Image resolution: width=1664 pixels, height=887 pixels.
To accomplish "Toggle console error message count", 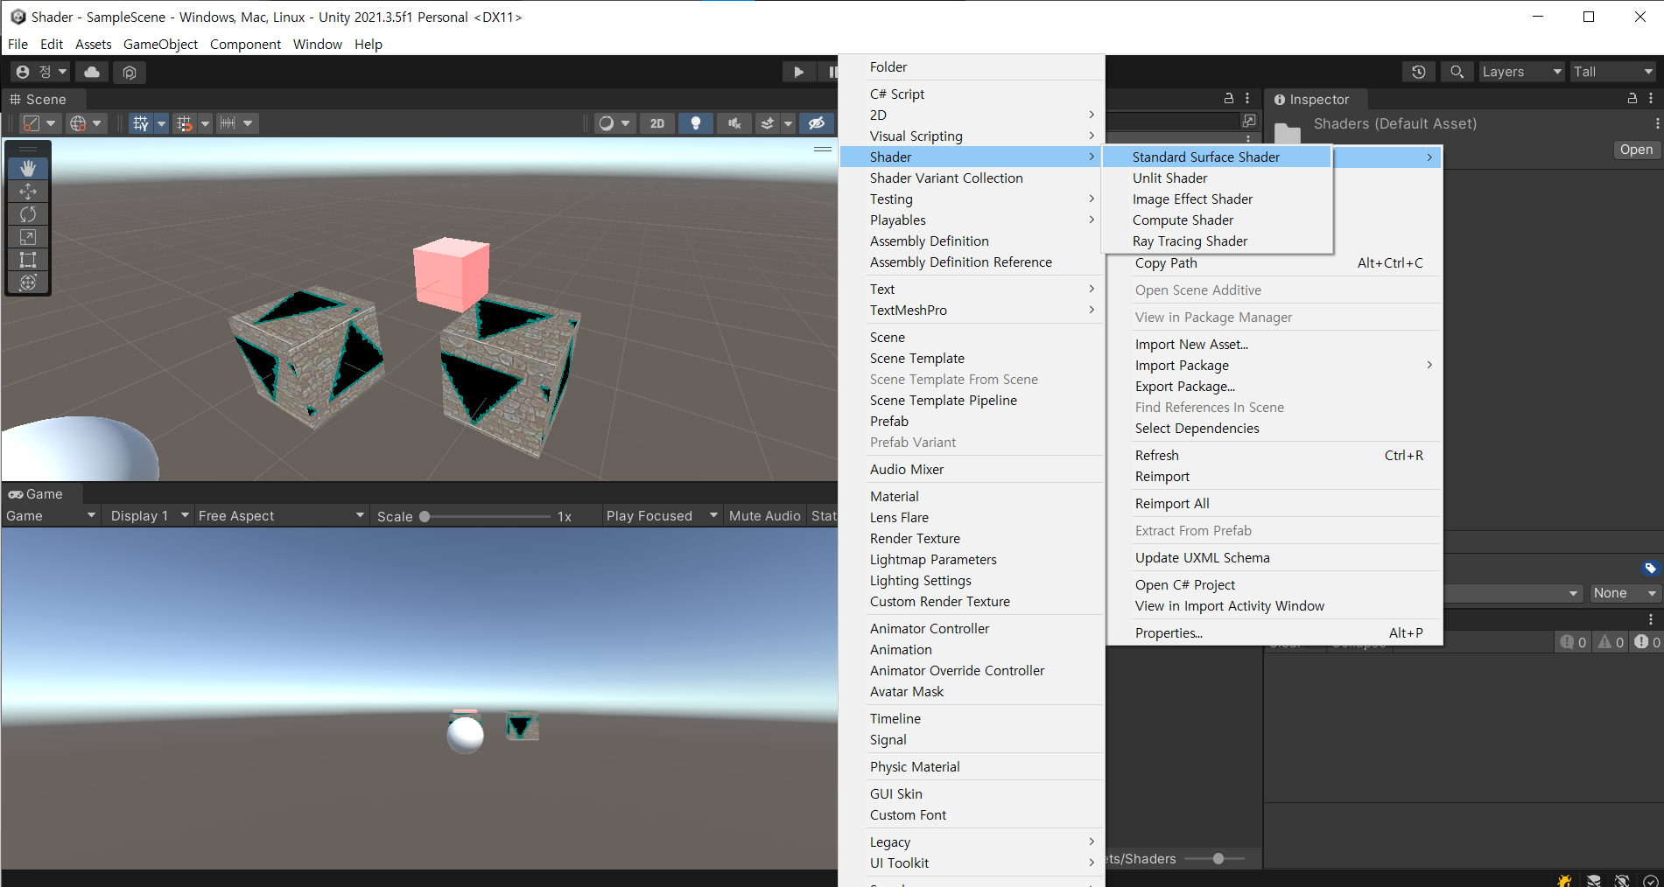I will 1646,642.
